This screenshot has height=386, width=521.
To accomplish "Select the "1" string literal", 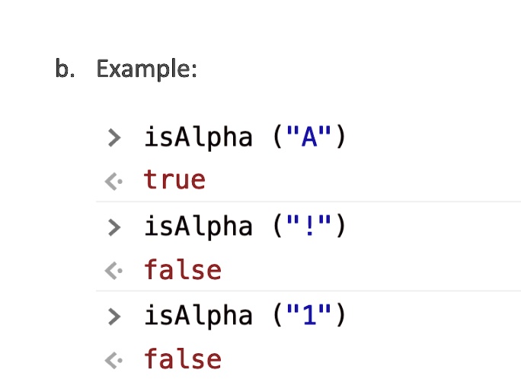I will pos(309,316).
